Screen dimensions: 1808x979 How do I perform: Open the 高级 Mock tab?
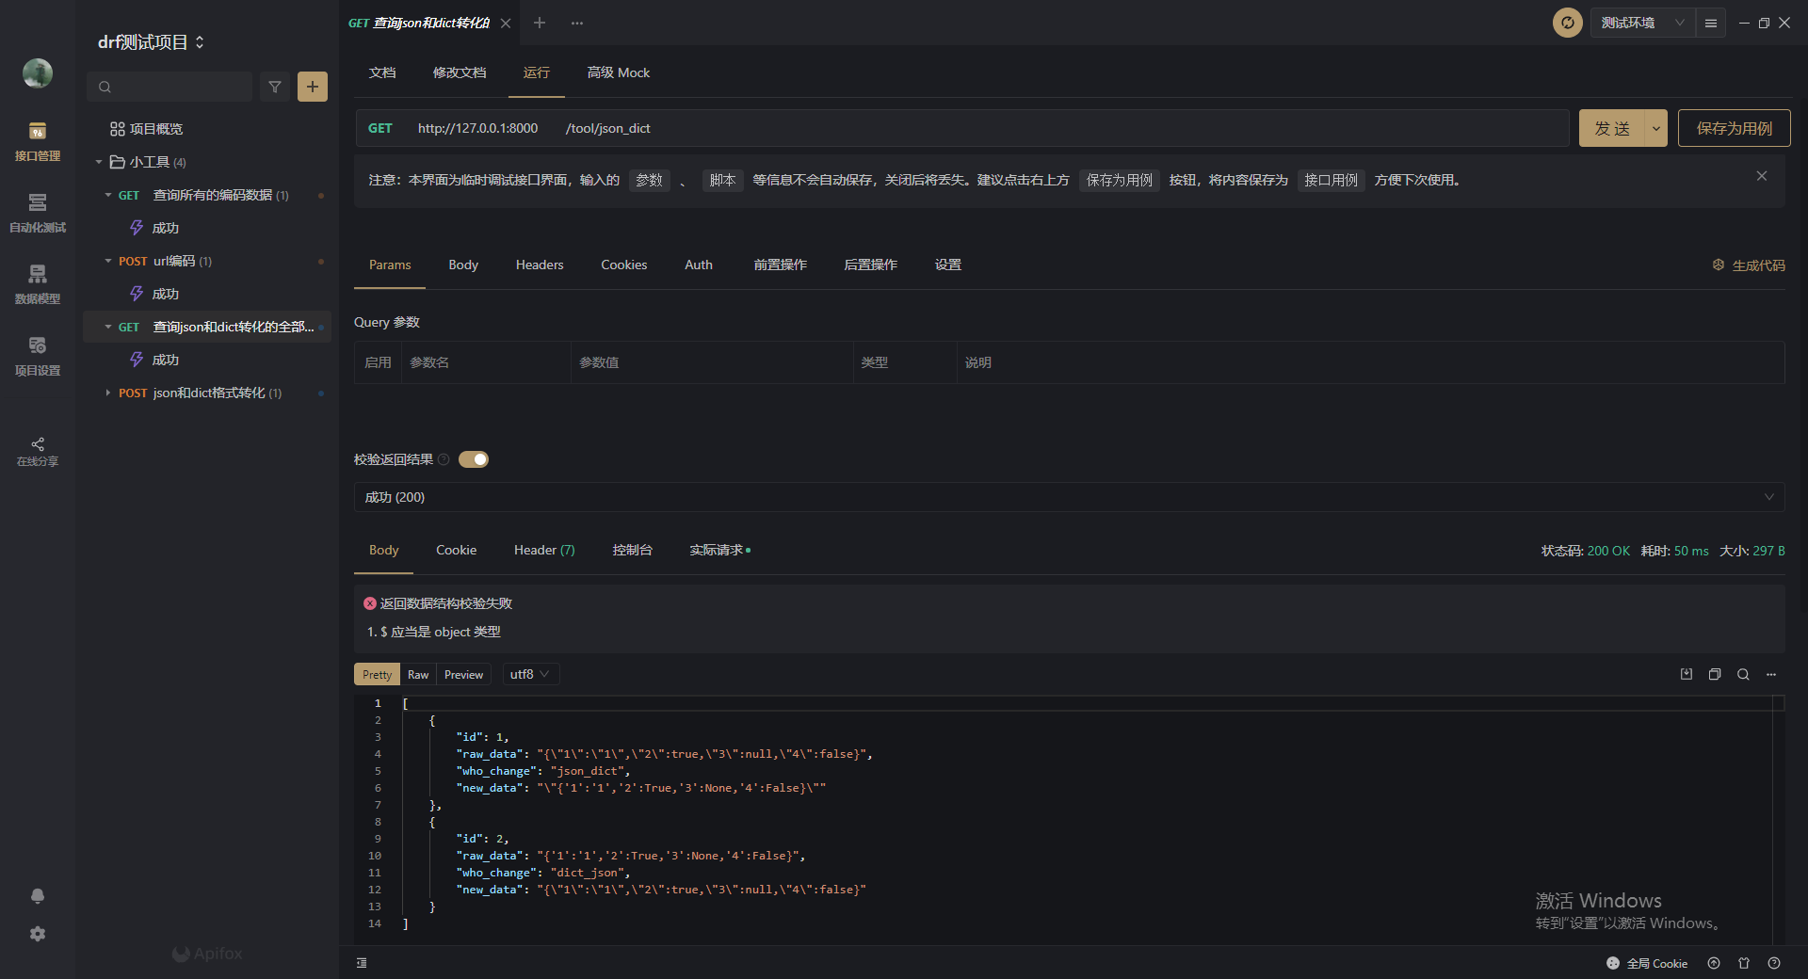[x=619, y=72]
